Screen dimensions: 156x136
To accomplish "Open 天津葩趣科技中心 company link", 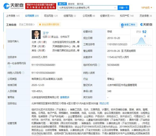I will click(x=66, y=46).
